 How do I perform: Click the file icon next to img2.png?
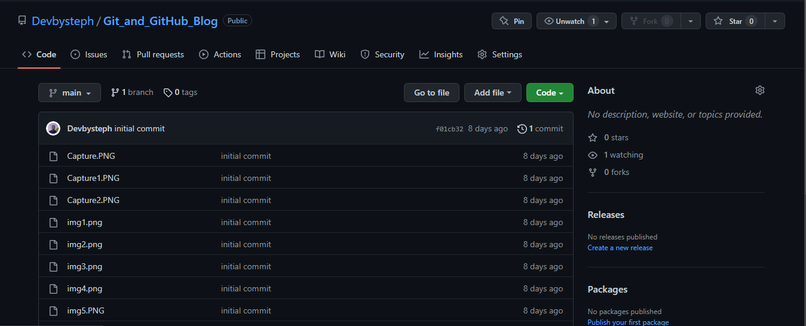[53, 245]
